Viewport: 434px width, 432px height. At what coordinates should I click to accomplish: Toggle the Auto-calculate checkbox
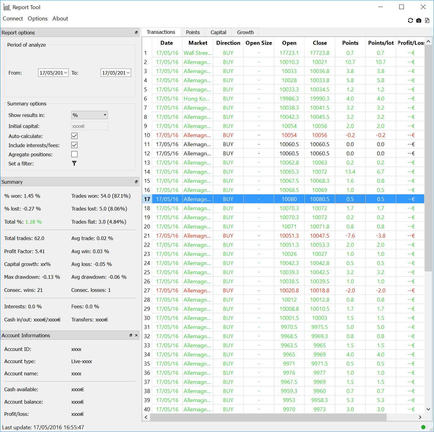point(74,136)
